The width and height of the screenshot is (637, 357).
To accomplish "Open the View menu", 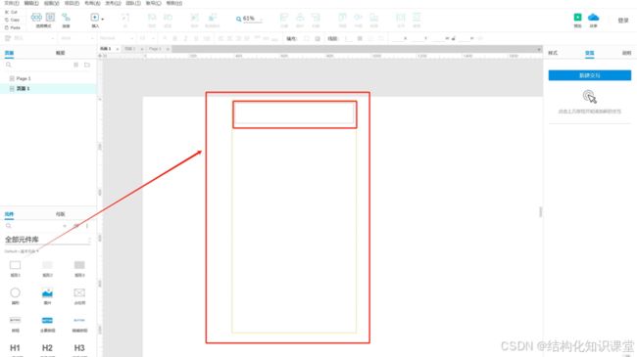I will pyautogui.click(x=52, y=3).
